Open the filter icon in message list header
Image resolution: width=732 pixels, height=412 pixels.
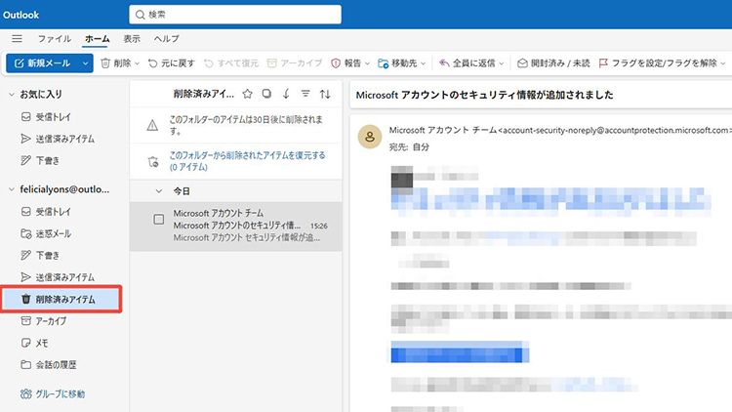(x=305, y=94)
